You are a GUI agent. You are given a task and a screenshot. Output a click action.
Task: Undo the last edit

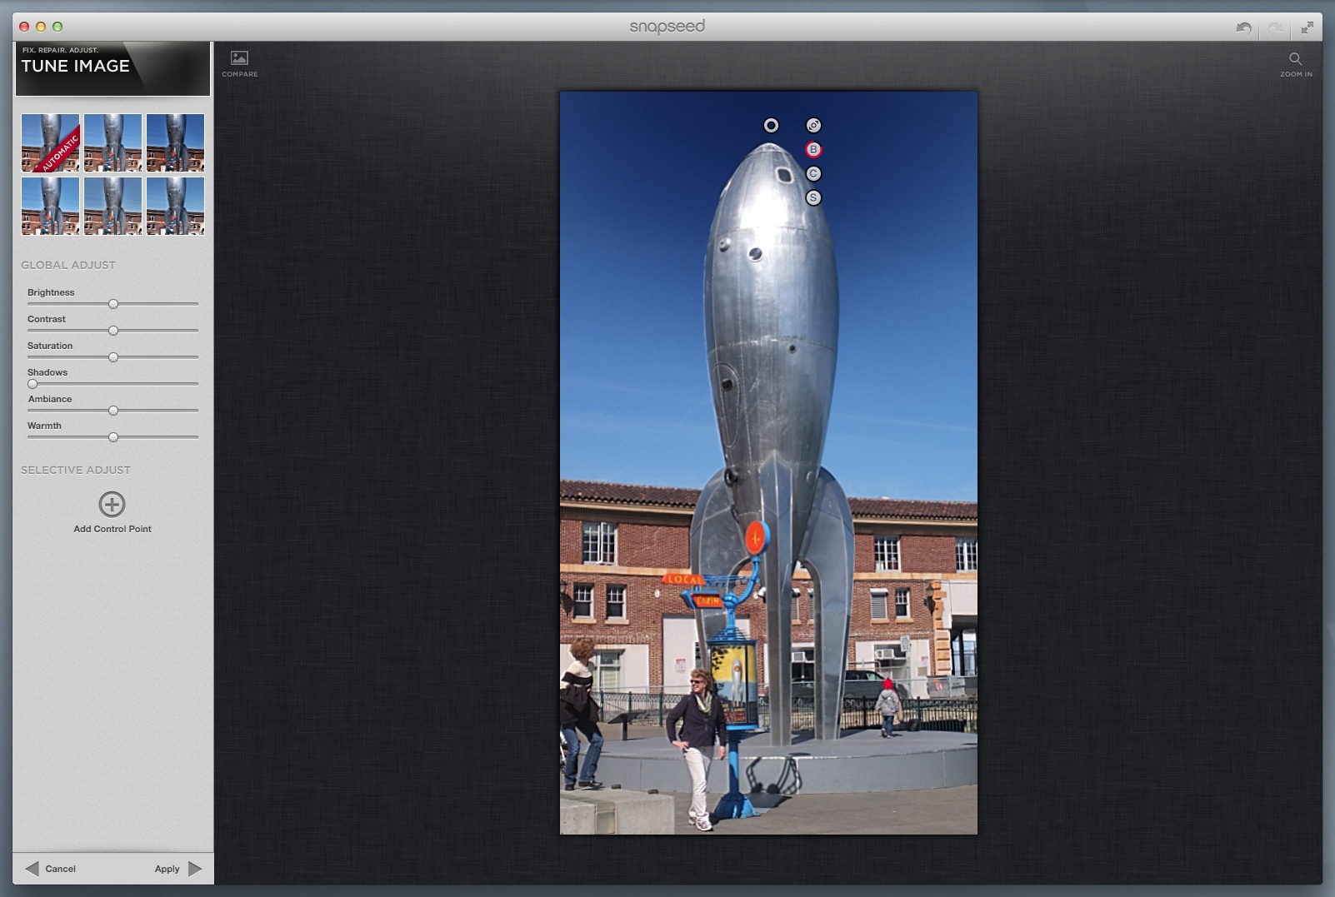(x=1243, y=27)
